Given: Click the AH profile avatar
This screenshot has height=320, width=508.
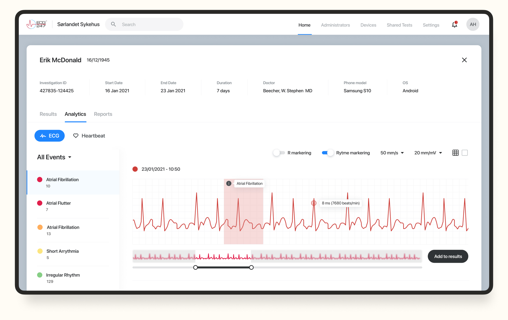Looking at the screenshot, I should pyautogui.click(x=473, y=24).
